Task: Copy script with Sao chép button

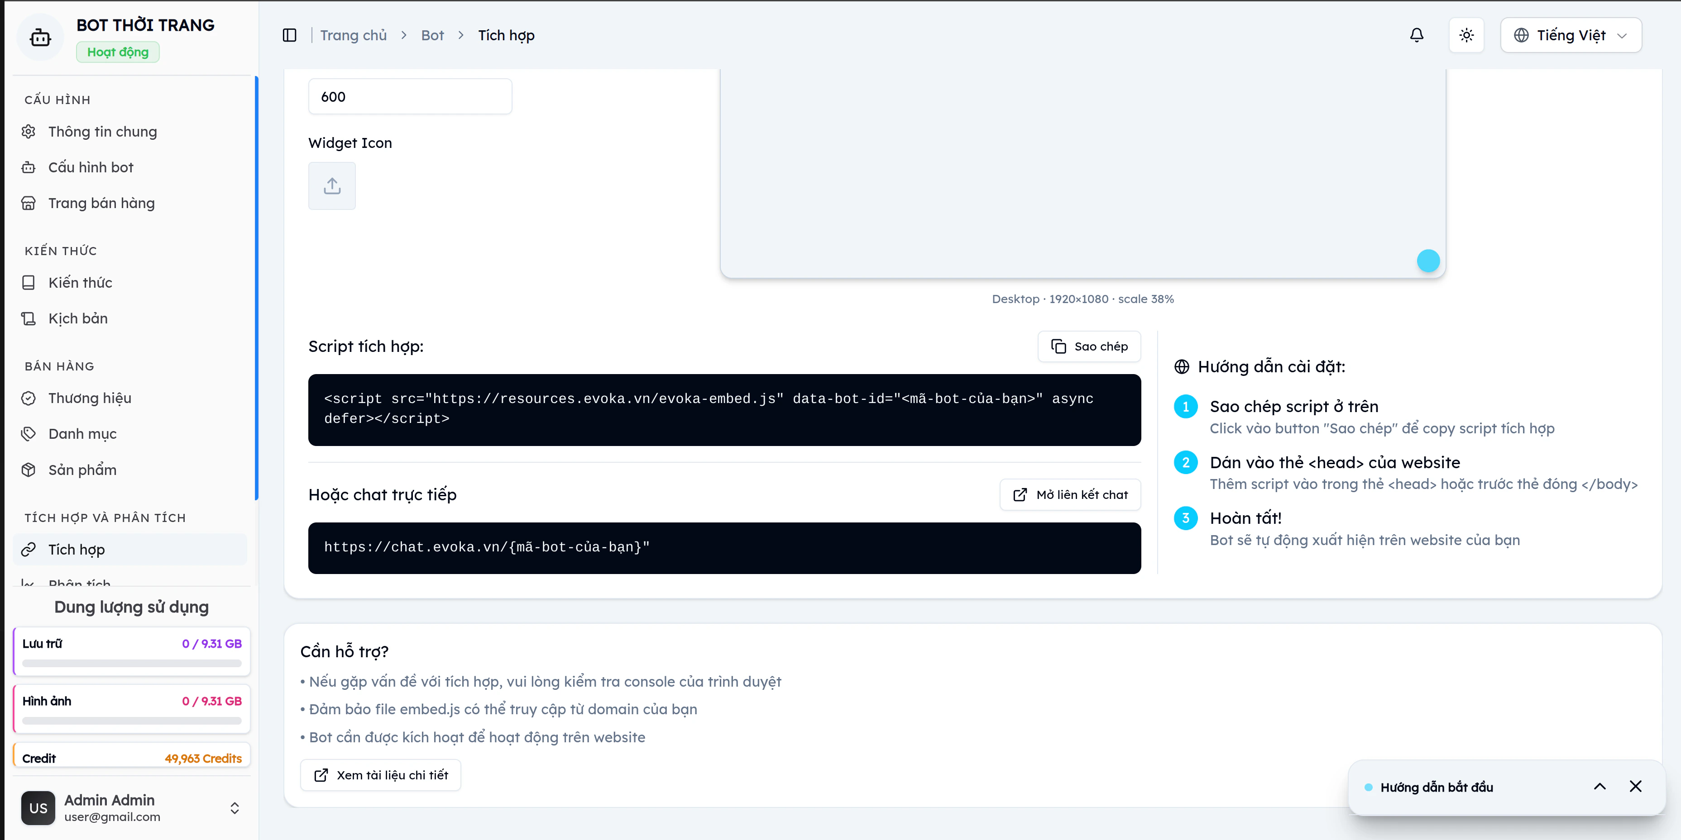Action: tap(1089, 346)
